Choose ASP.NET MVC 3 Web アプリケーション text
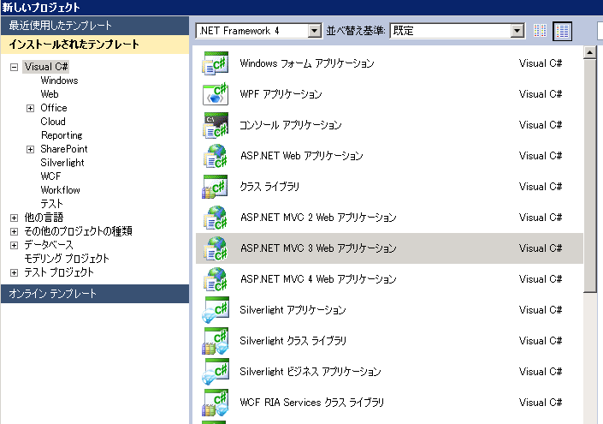 [318, 248]
